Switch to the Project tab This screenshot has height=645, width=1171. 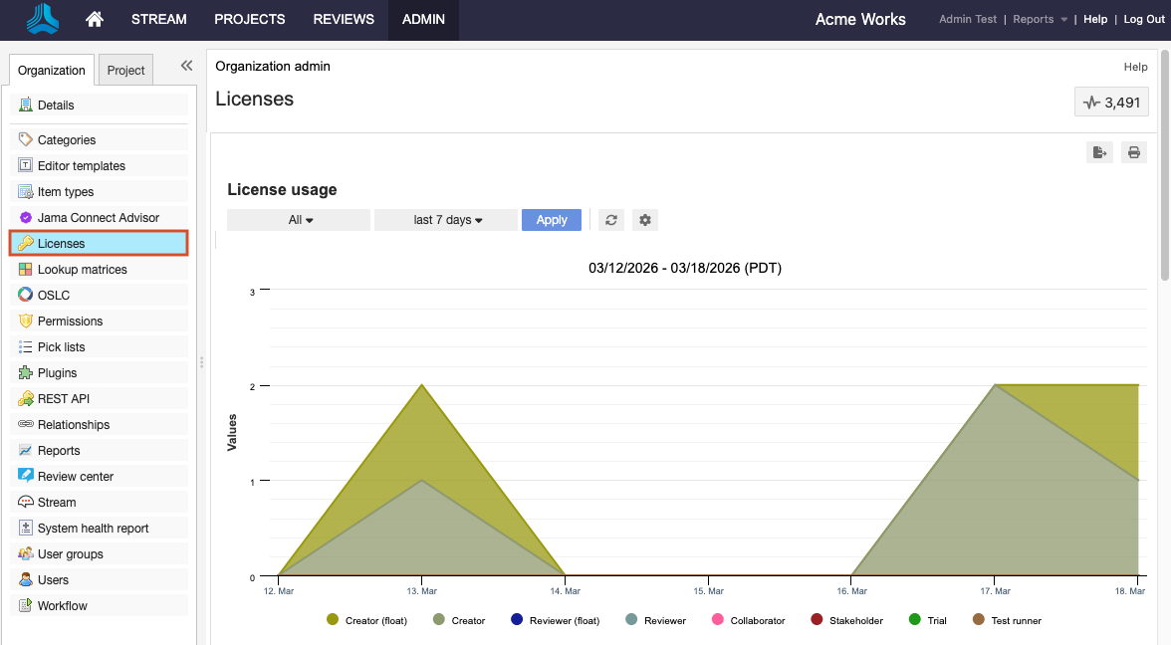125,70
